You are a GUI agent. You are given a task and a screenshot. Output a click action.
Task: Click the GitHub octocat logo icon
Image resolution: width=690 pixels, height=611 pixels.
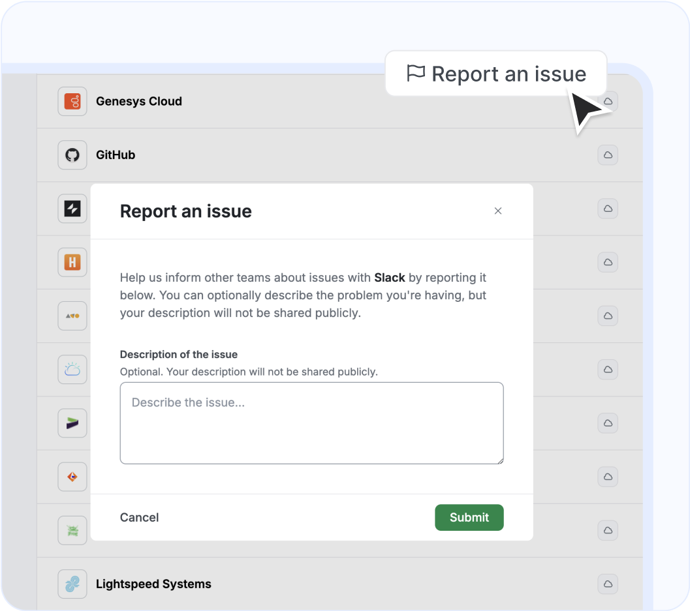(72, 155)
